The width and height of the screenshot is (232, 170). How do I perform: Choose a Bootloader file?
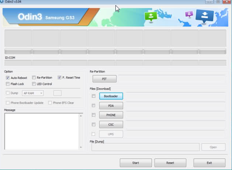(x=111, y=96)
